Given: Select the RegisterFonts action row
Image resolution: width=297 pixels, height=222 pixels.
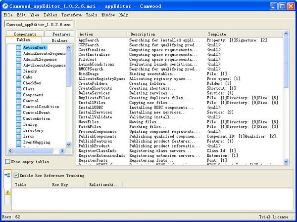Looking at the screenshot, I should [x=180, y=160].
